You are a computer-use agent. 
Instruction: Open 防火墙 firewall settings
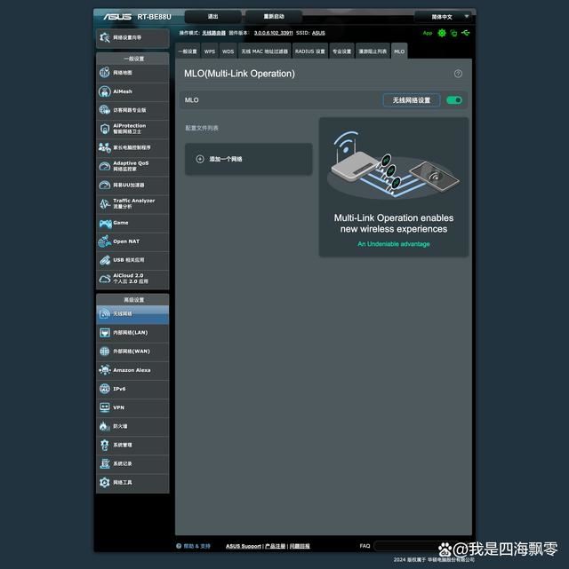132,426
